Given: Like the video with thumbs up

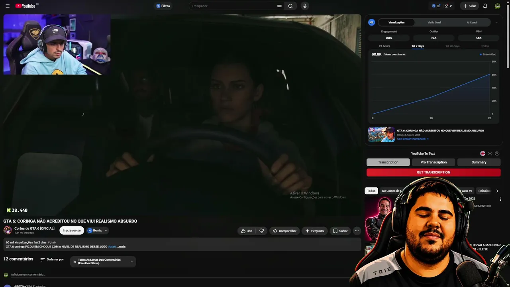Looking at the screenshot, I should click(x=247, y=231).
